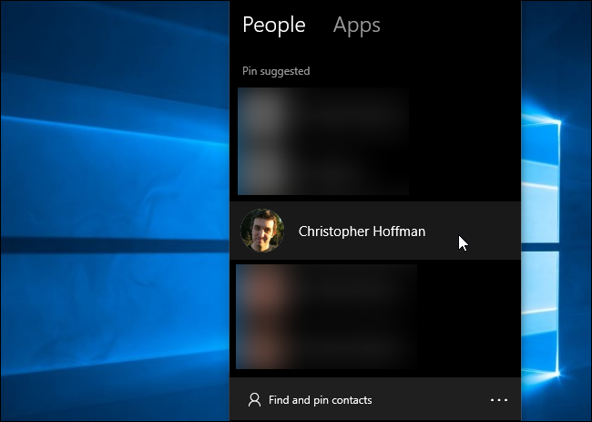Switch to the People tab

tap(274, 26)
